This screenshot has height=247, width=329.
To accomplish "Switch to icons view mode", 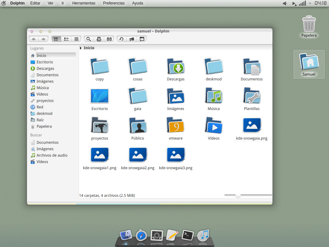I will [x=56, y=39].
